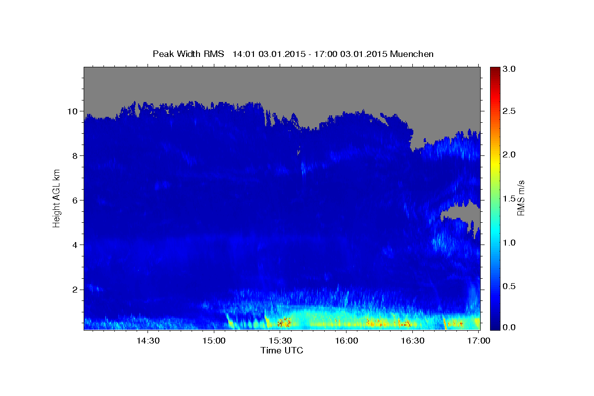Image resolution: width=594 pixels, height=396 pixels.
Task: Click the 14:30 time tick label
Action: [x=148, y=341]
